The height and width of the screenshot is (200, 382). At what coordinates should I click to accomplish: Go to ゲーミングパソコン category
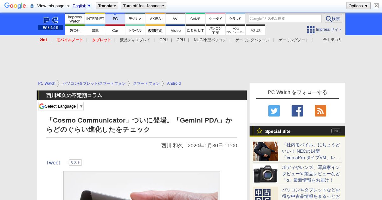(252, 40)
